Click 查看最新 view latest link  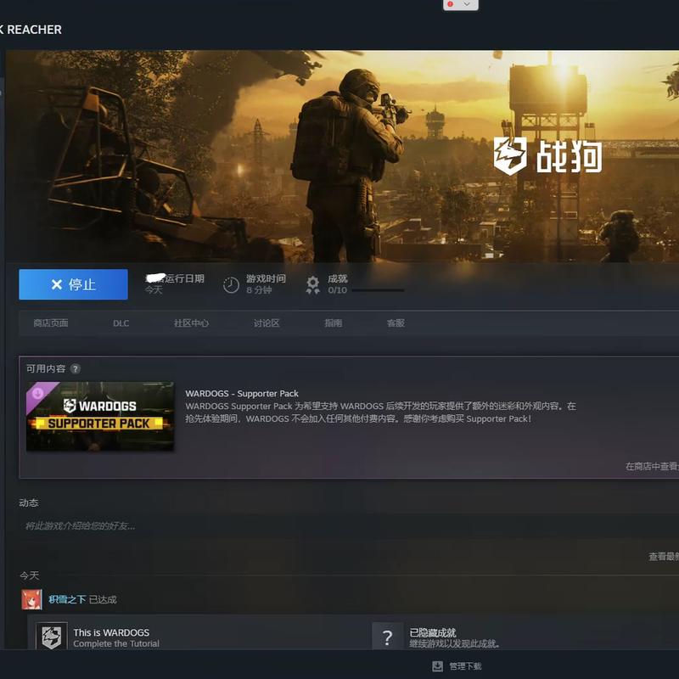(x=664, y=557)
